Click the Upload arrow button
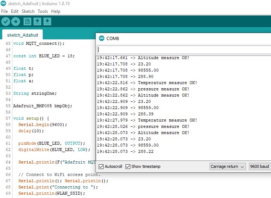Viewport: 271px width, 198px height. (x=16, y=22)
